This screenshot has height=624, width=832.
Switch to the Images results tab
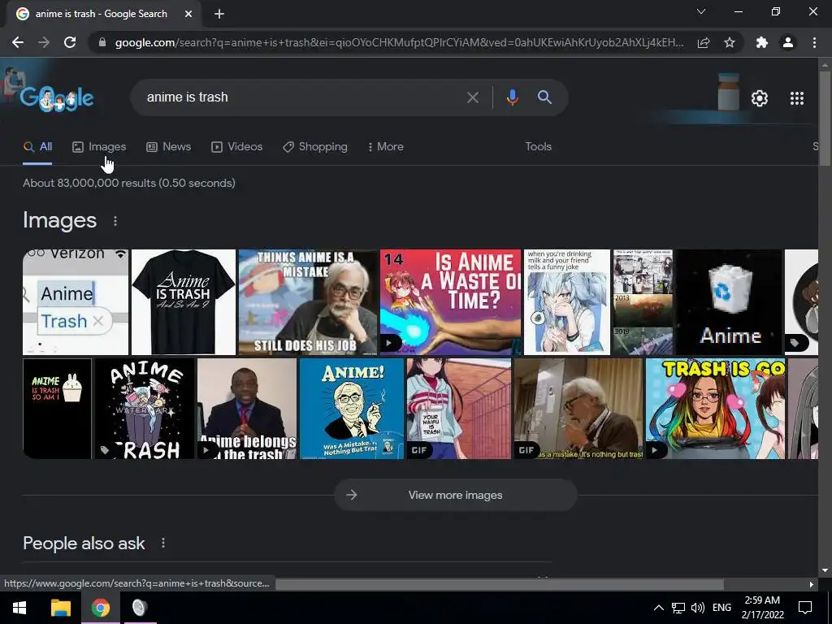tap(99, 147)
